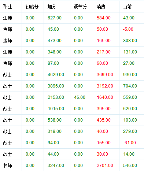The image size is (144, 171).
Task: Select the 3247.00 加分 value
Action: click(x=56, y=166)
